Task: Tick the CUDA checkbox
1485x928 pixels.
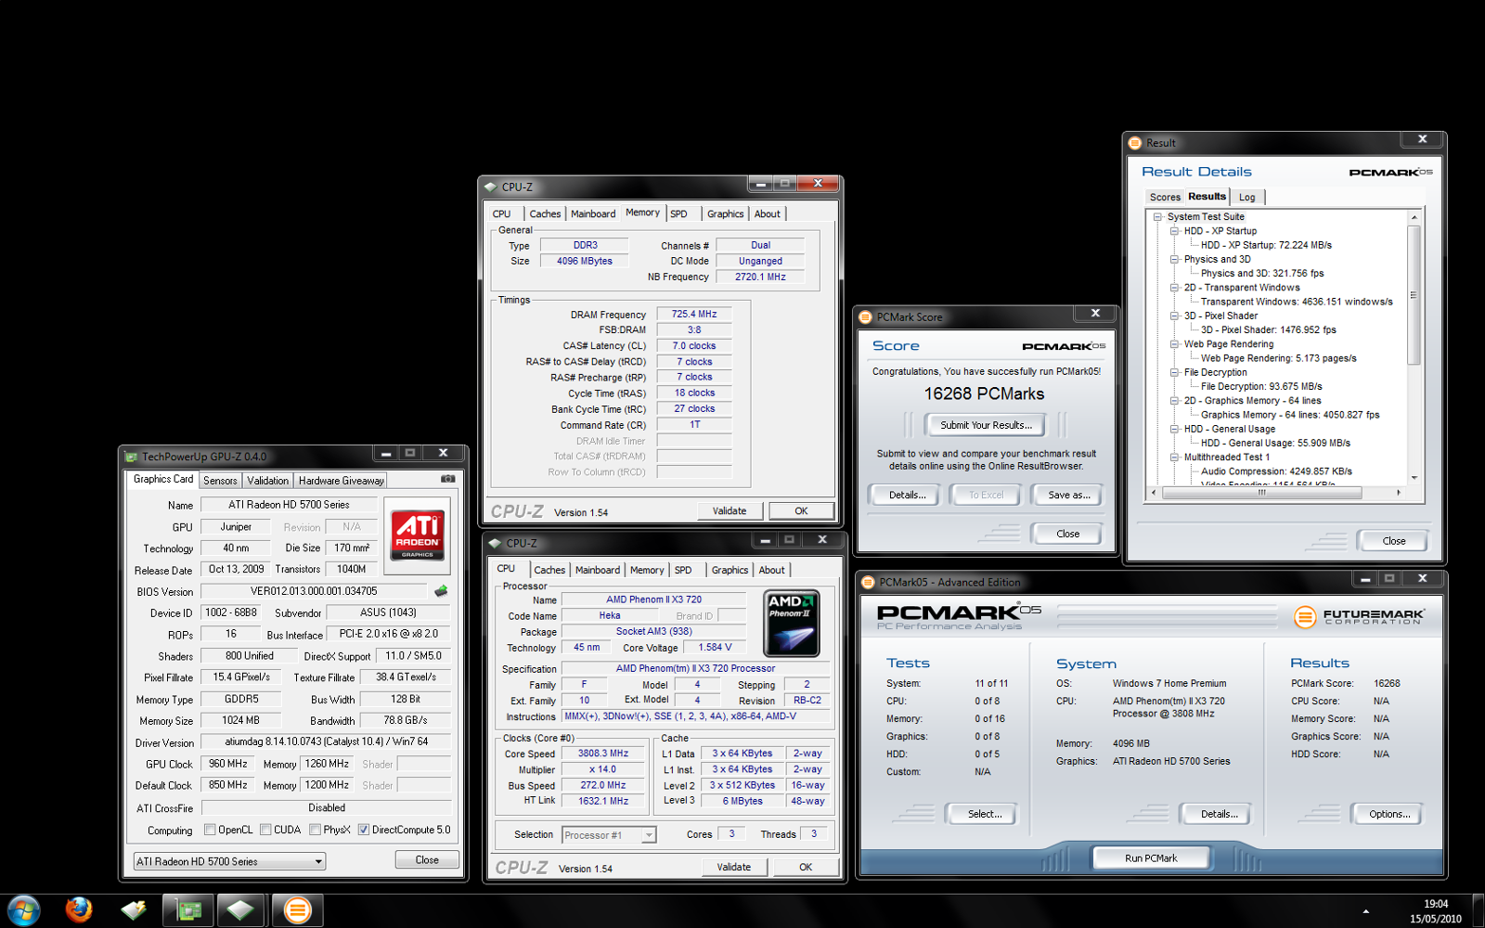Action: click(265, 830)
